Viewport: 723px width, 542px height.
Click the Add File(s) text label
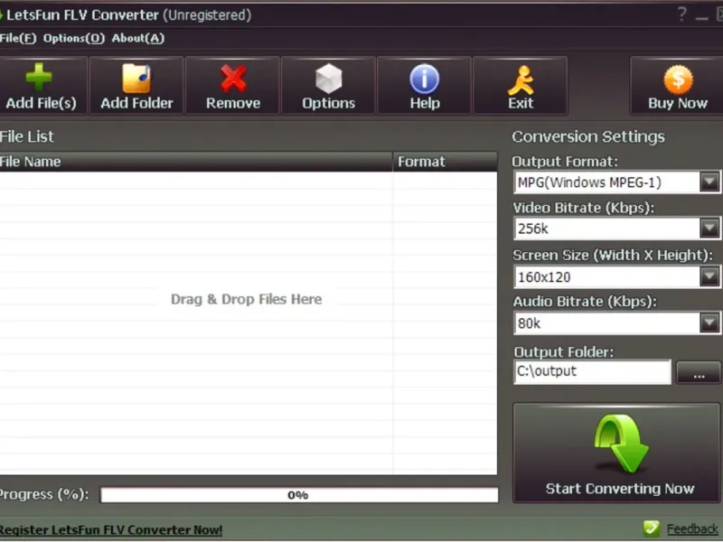point(41,103)
